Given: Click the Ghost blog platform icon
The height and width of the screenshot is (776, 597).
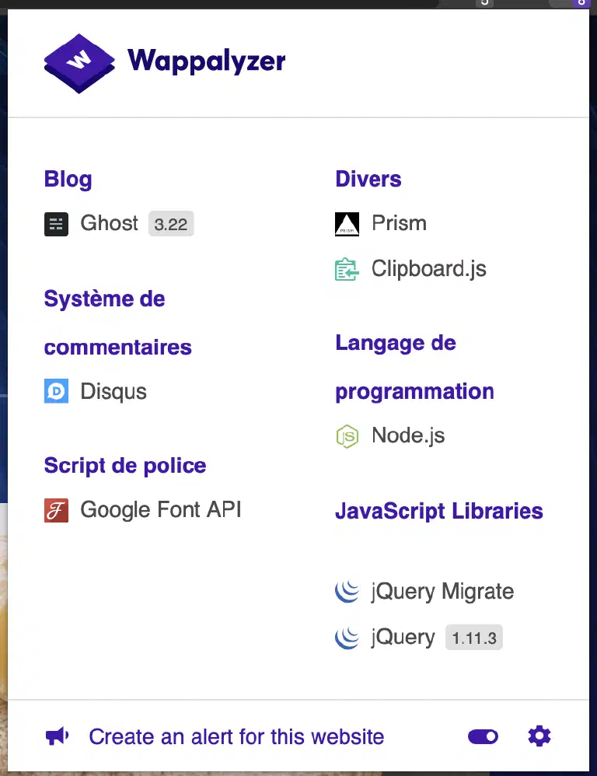Looking at the screenshot, I should point(57,224).
